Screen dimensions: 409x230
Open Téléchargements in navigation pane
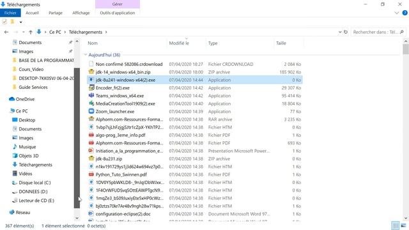[x=35, y=165]
